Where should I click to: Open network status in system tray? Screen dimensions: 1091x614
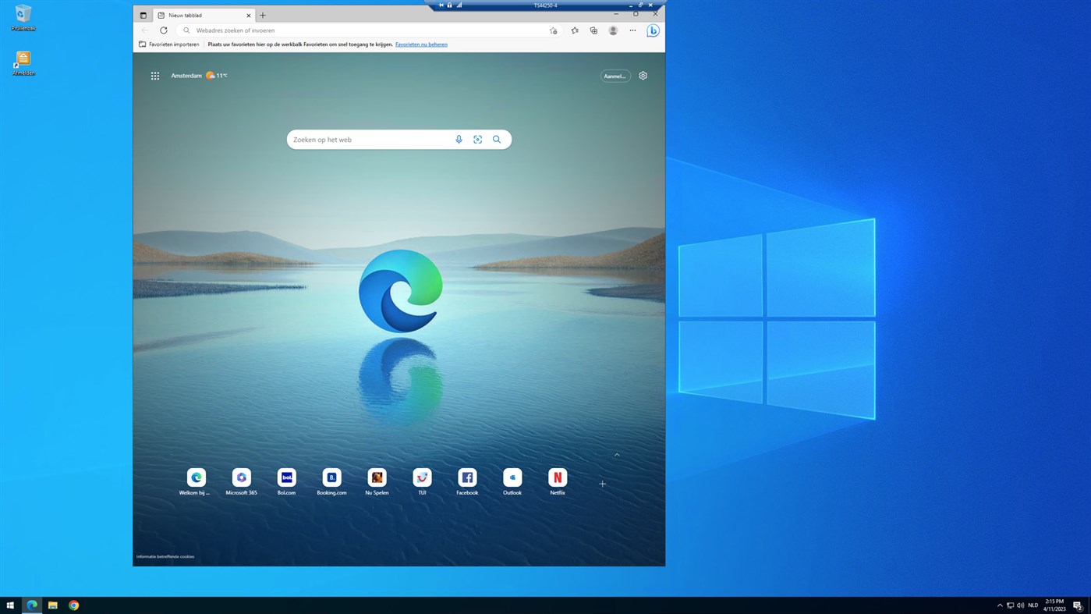coord(1010,605)
